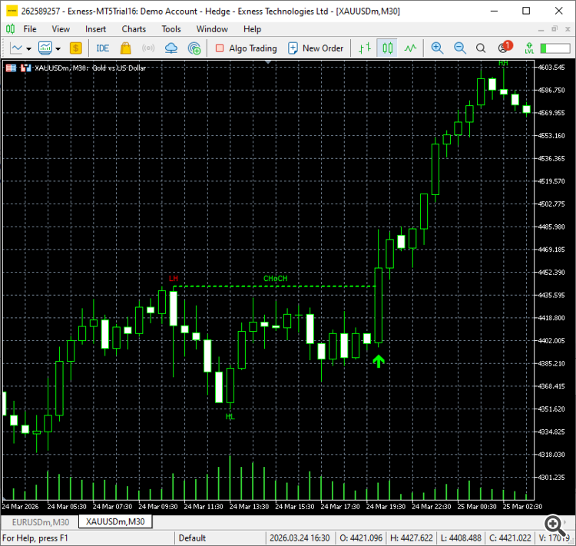
Task: Open the VPS cloud icon
Action: coord(171,48)
